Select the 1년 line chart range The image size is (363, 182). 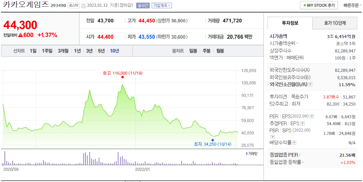click(77, 51)
